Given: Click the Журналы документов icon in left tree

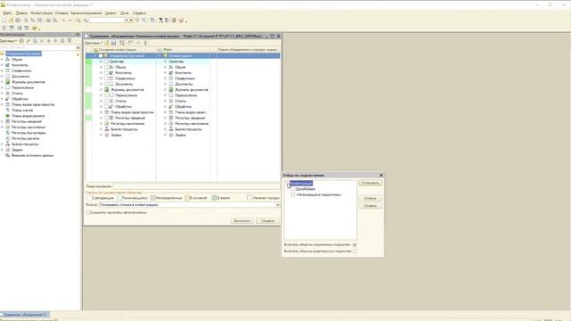Looking at the screenshot, I should (8, 82).
